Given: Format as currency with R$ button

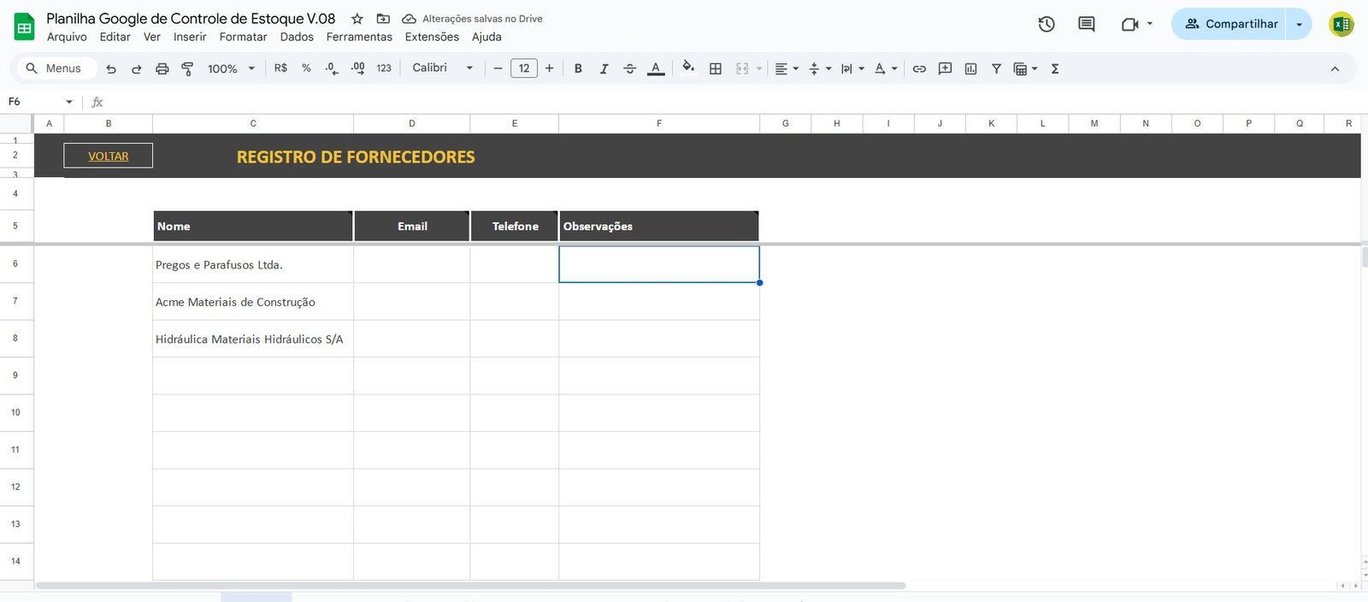Looking at the screenshot, I should (x=280, y=68).
